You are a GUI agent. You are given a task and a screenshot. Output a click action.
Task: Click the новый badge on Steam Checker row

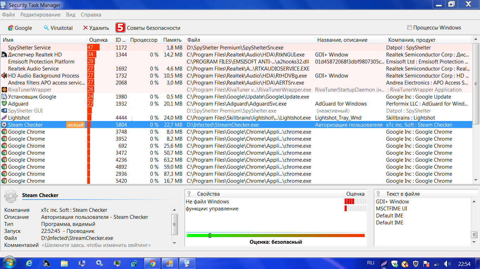[76, 125]
